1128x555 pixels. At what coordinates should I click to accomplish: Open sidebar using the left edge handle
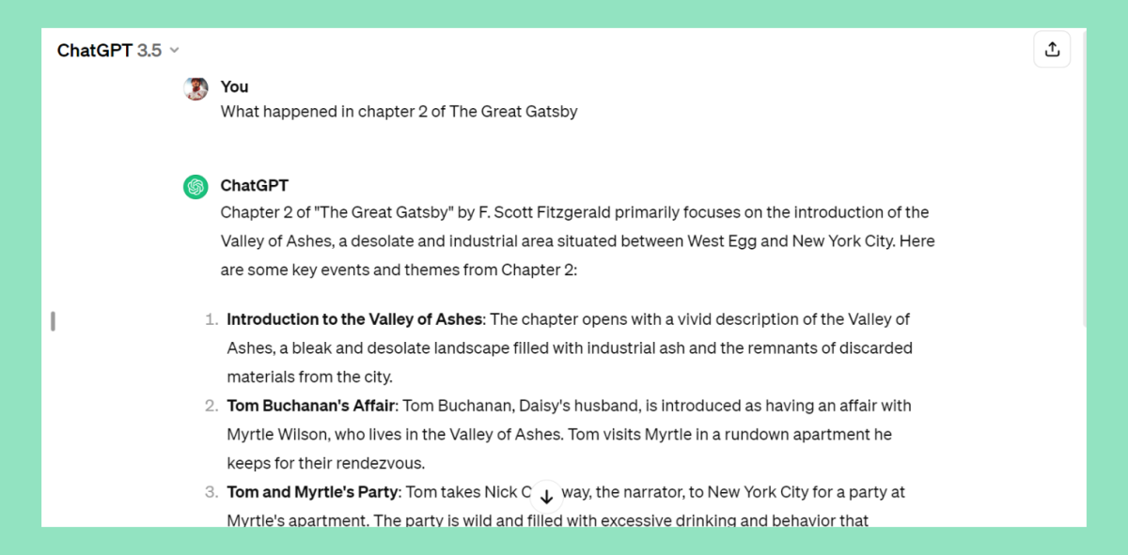53,321
